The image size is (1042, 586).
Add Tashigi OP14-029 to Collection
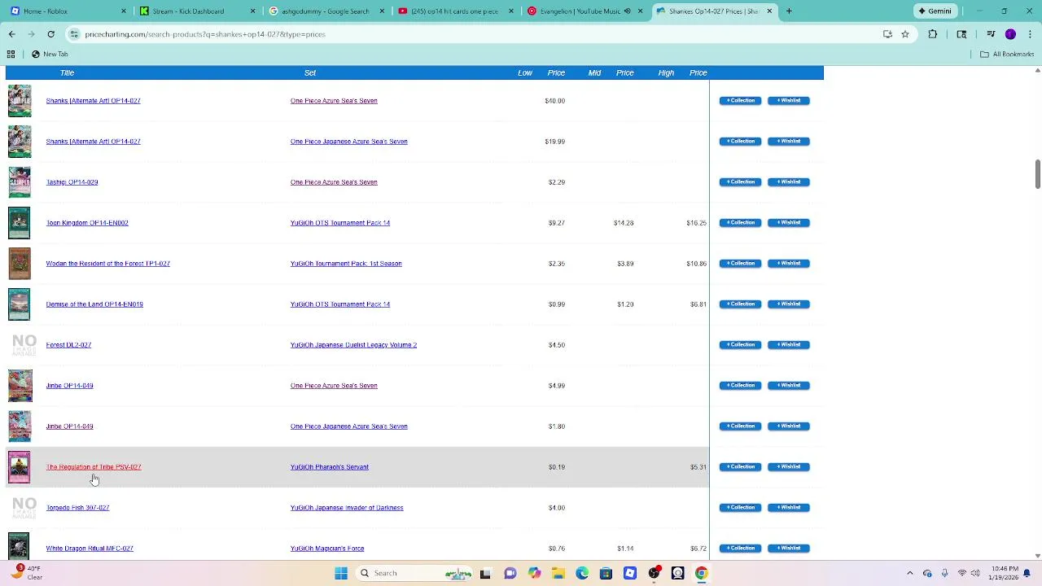point(740,182)
